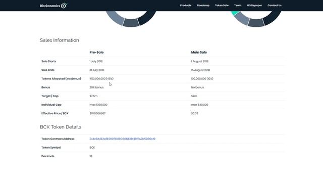Select the 31 July 2018 end date
This screenshot has width=323, height=182.
pos(97,70)
